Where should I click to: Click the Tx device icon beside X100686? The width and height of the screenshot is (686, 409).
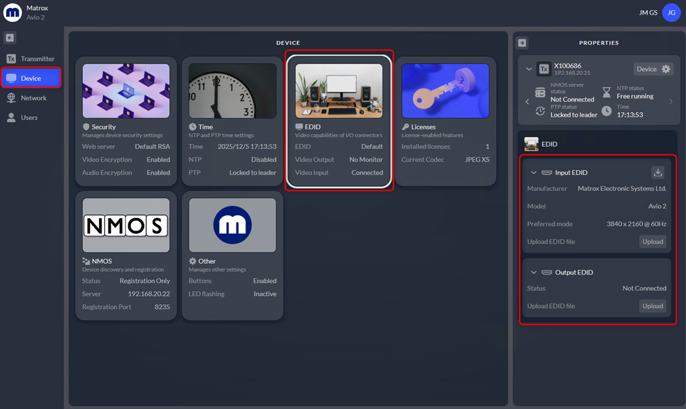click(x=543, y=69)
